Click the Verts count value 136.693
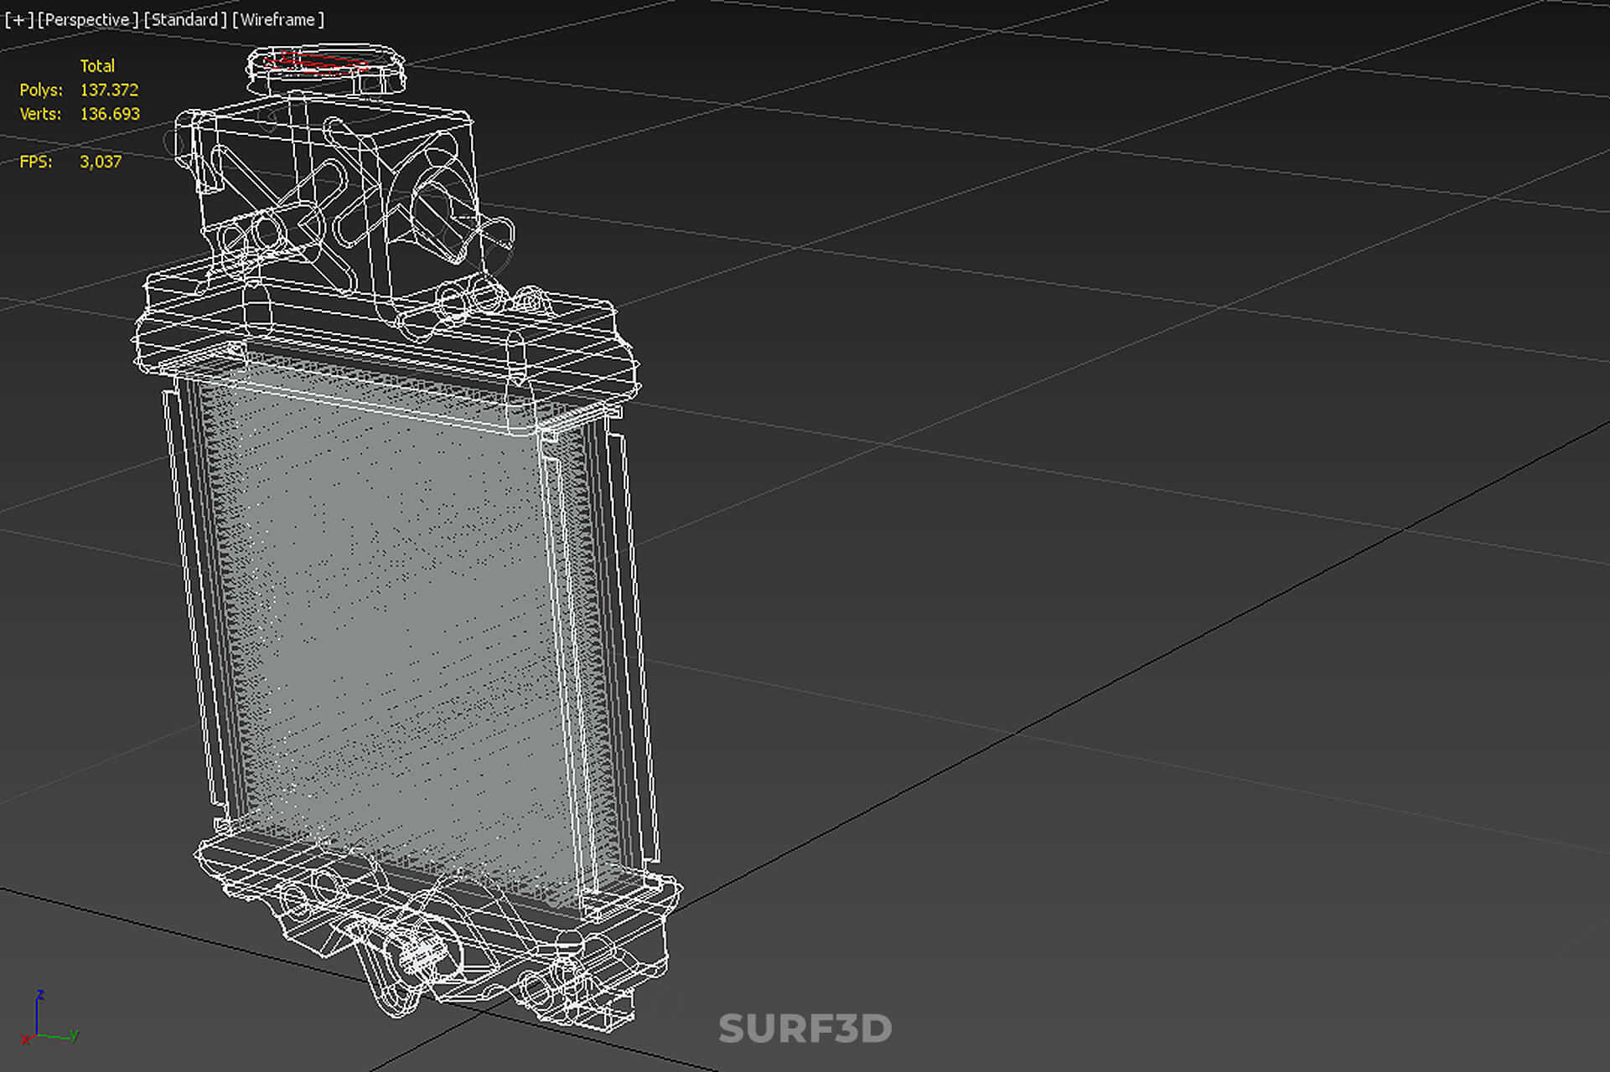The width and height of the screenshot is (1610, 1072). pyautogui.click(x=110, y=114)
